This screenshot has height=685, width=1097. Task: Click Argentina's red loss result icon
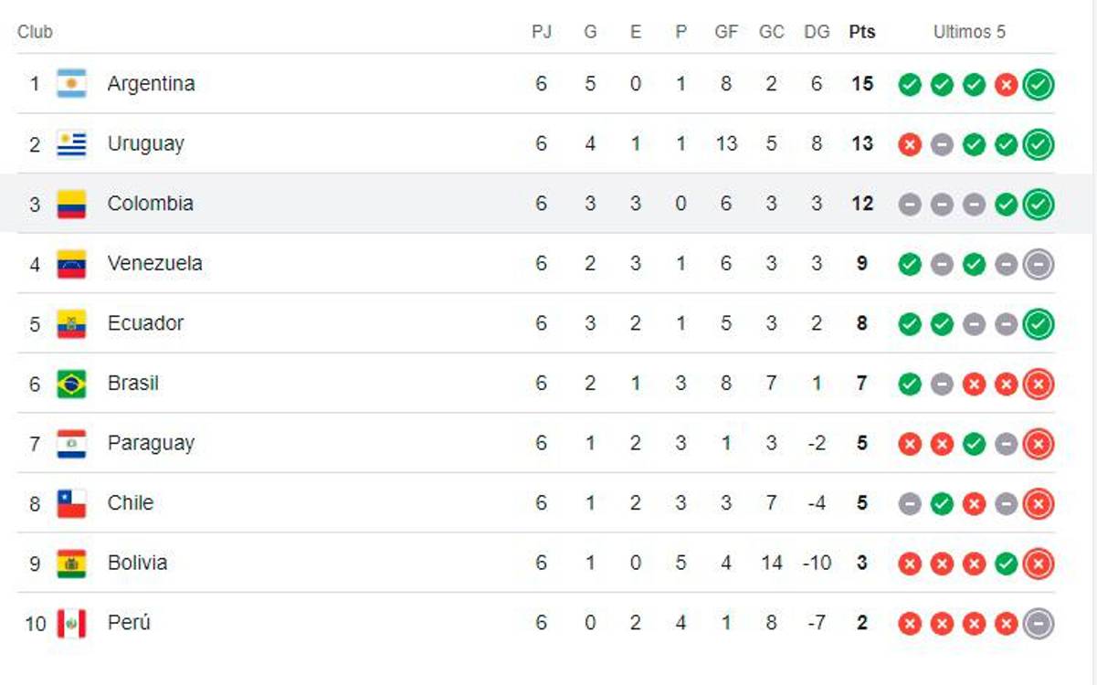[1006, 85]
